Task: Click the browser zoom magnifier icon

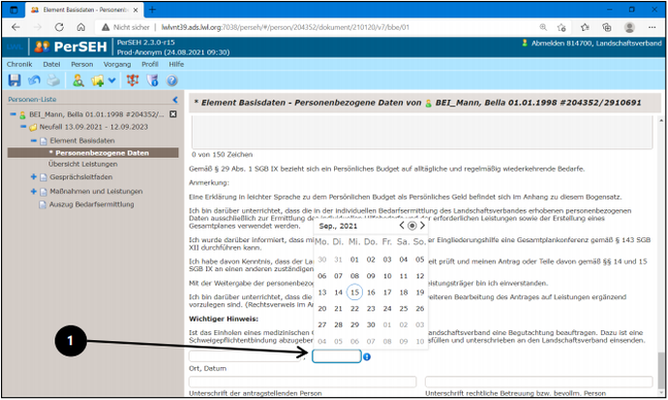Action: click(x=543, y=27)
